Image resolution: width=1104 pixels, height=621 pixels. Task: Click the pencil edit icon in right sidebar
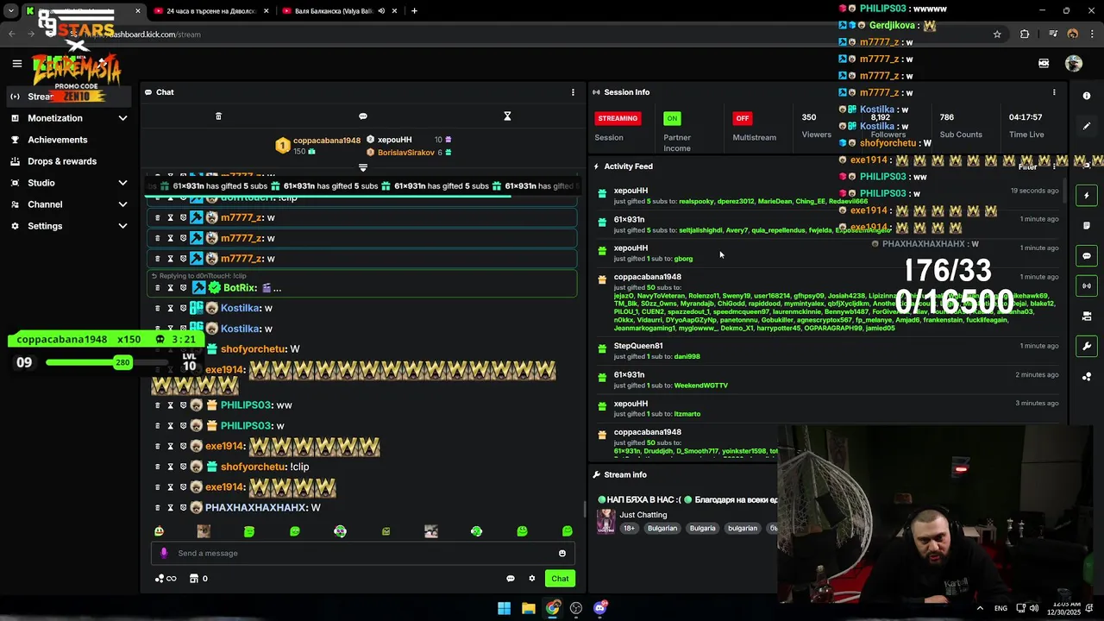click(x=1087, y=126)
